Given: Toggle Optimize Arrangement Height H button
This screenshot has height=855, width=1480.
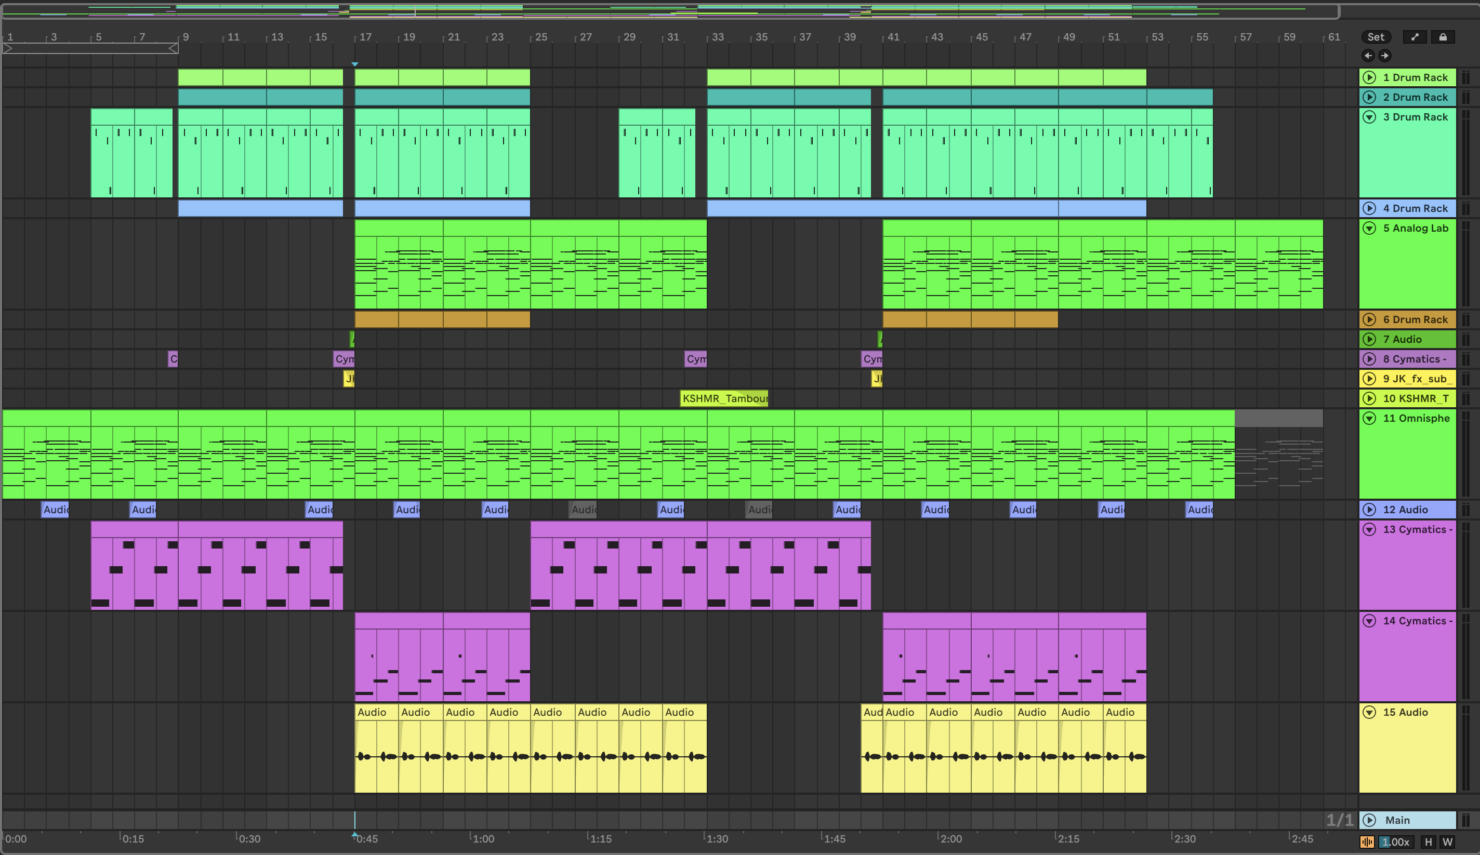Looking at the screenshot, I should [1429, 842].
